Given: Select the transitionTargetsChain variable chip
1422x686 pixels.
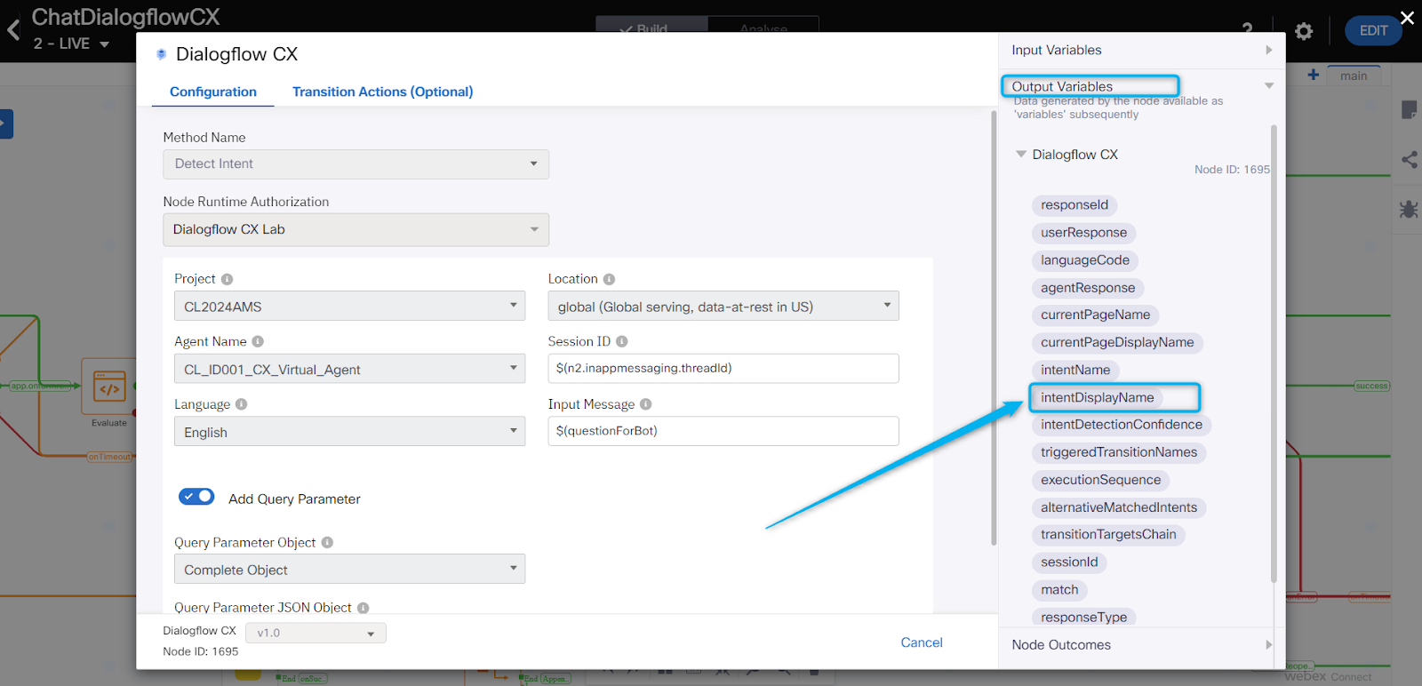Looking at the screenshot, I should coord(1108,535).
